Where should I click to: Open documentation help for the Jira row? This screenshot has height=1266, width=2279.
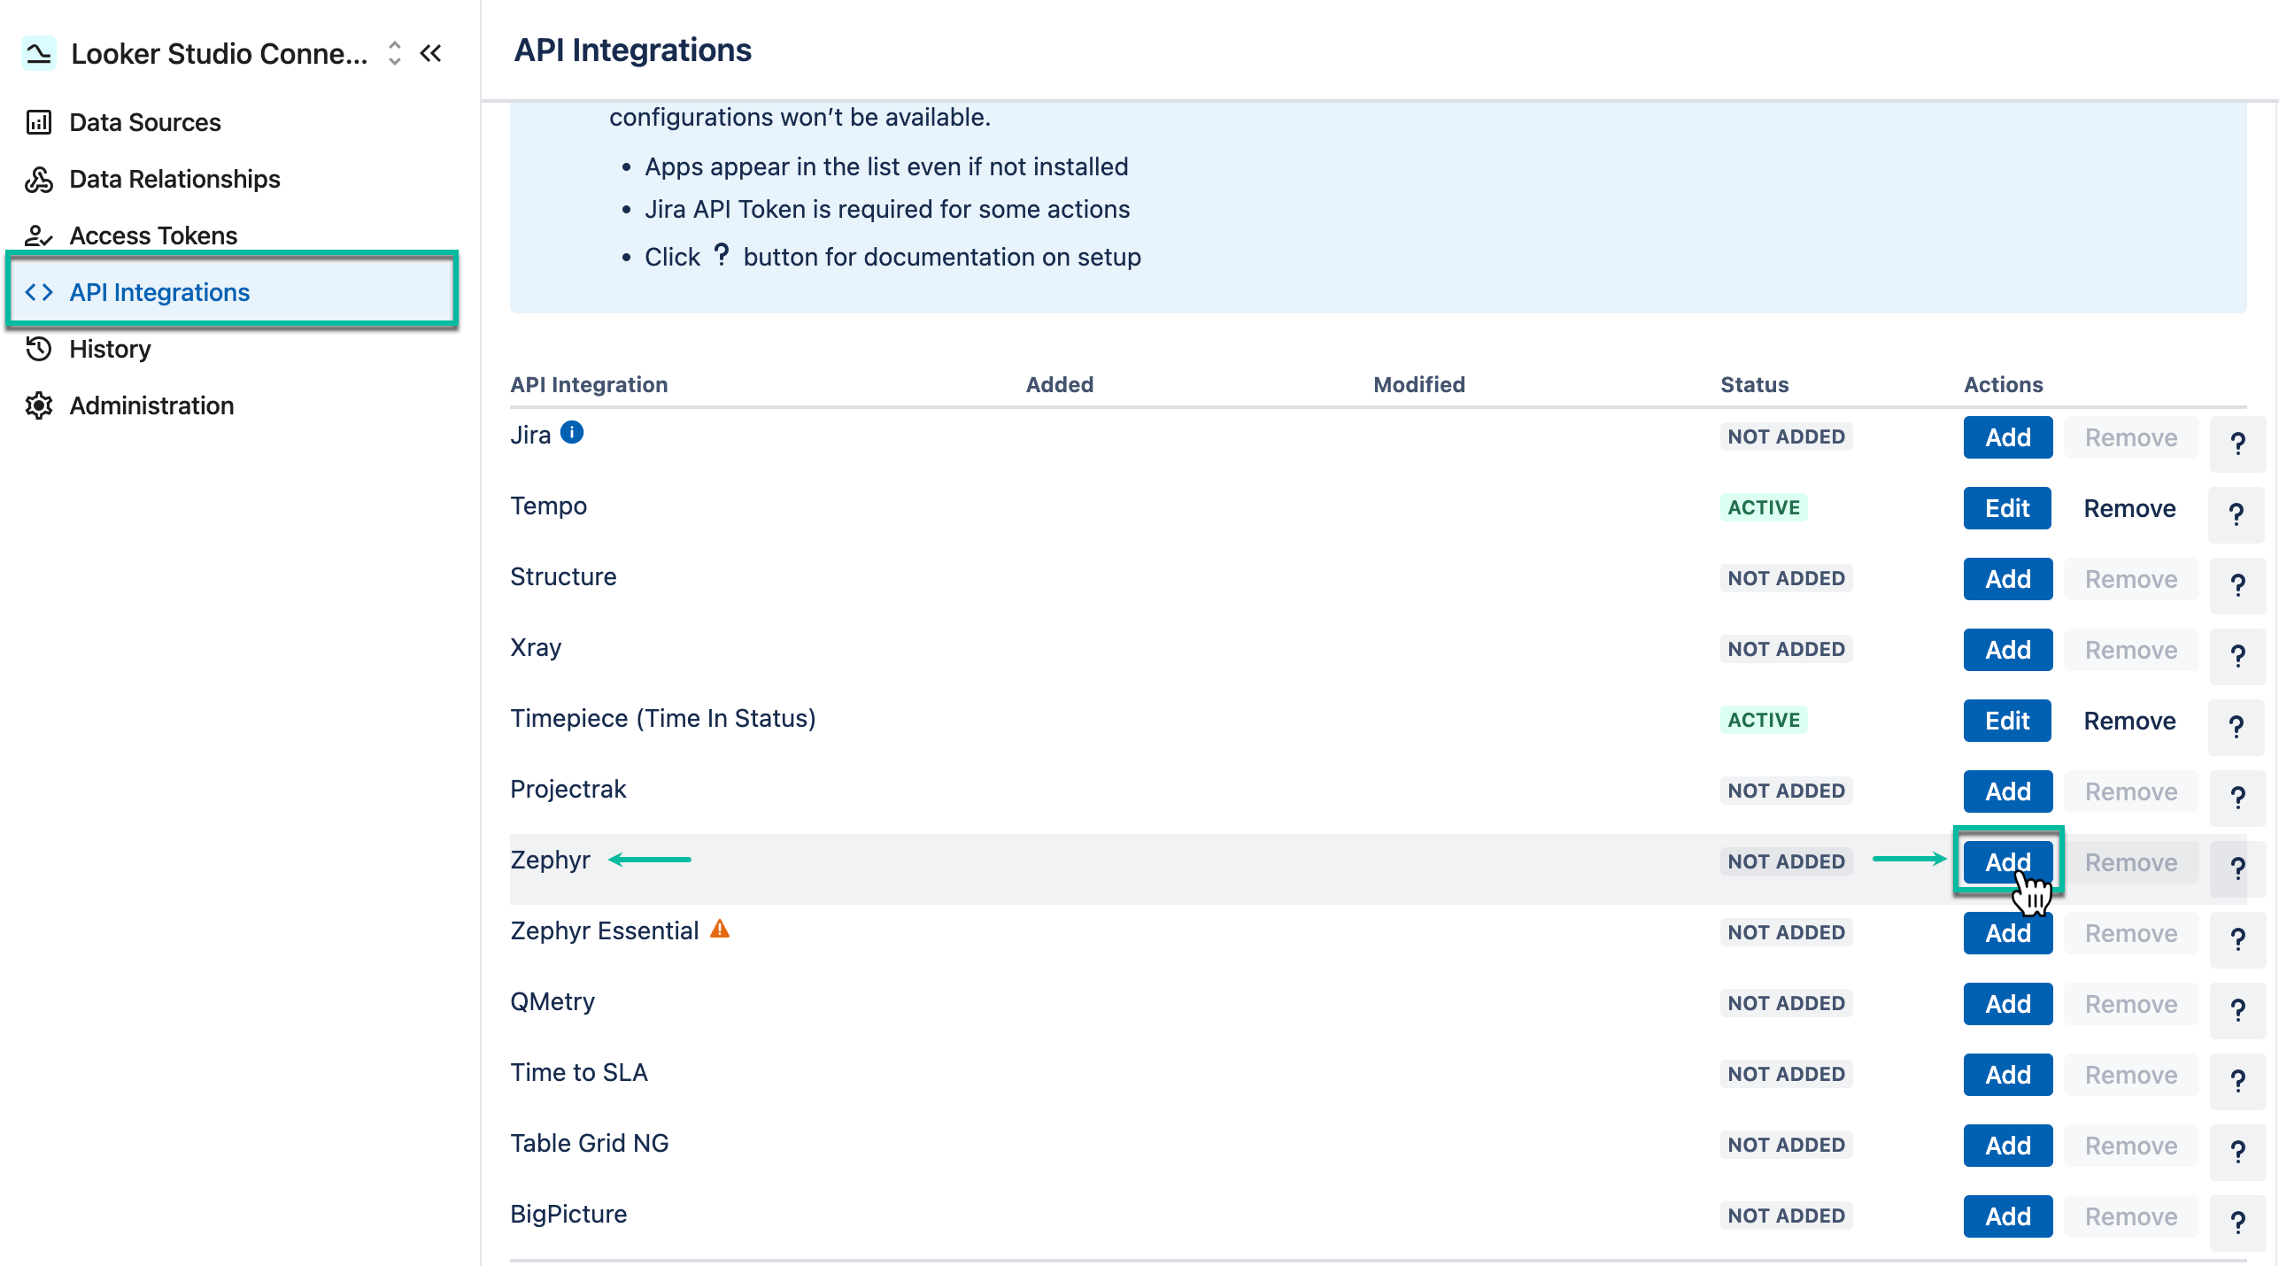click(2238, 443)
